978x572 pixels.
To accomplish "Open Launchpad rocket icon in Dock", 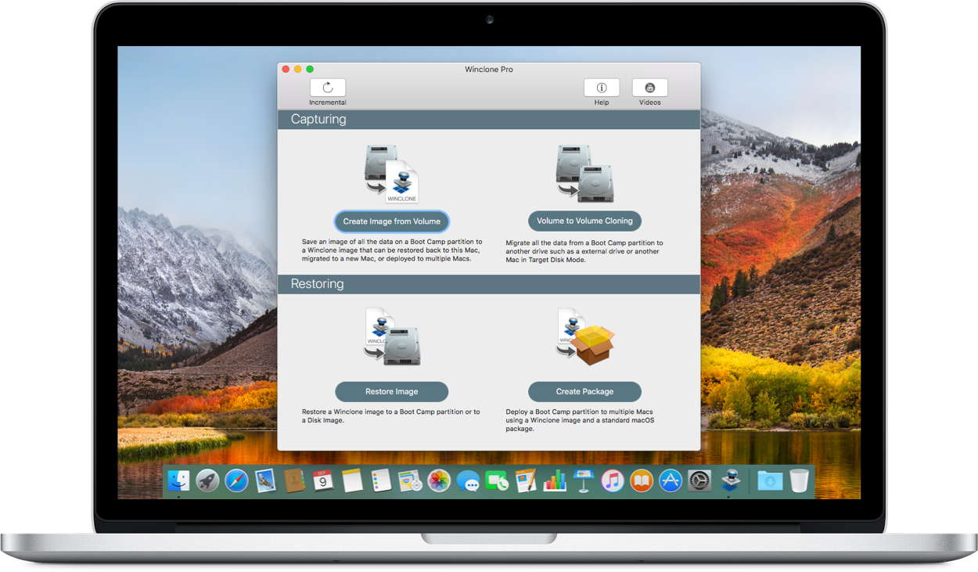I will click(207, 480).
